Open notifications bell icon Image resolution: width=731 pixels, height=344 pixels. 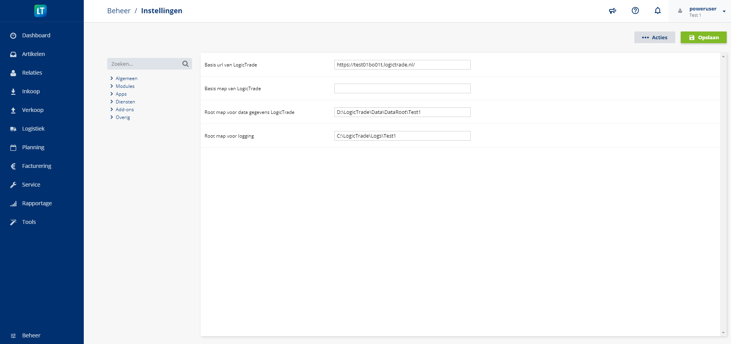658,10
